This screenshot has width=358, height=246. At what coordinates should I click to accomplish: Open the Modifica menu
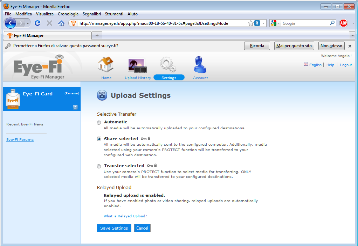pos(23,14)
